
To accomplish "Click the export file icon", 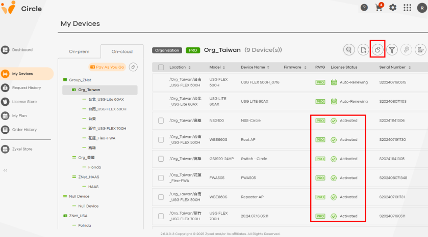I will [363, 50].
